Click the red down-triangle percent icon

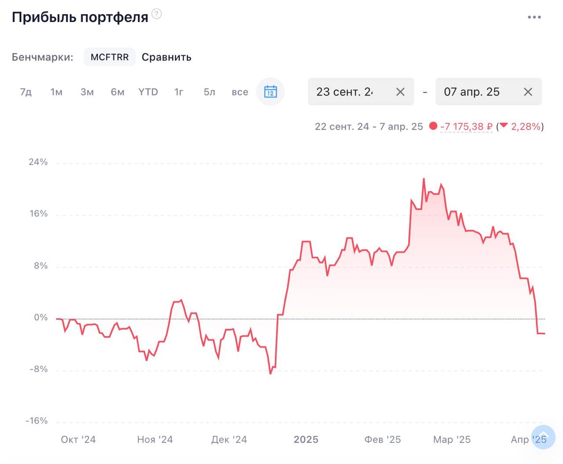[504, 126]
